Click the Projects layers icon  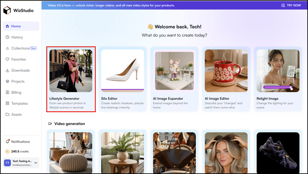(x=7, y=81)
